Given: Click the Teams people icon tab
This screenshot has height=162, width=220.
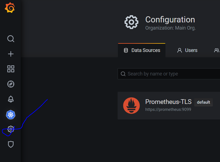Looking at the screenshot, I should tap(216, 50).
